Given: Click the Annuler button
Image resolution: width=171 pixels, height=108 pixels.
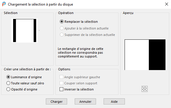Looking at the screenshot, I should click(x=85, y=102).
